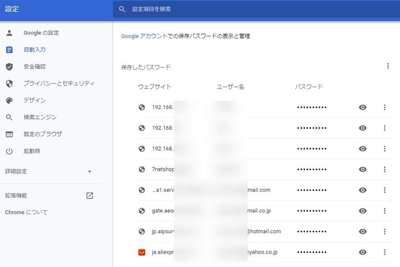Open プライバシーとセキュリティ settings

58,83
